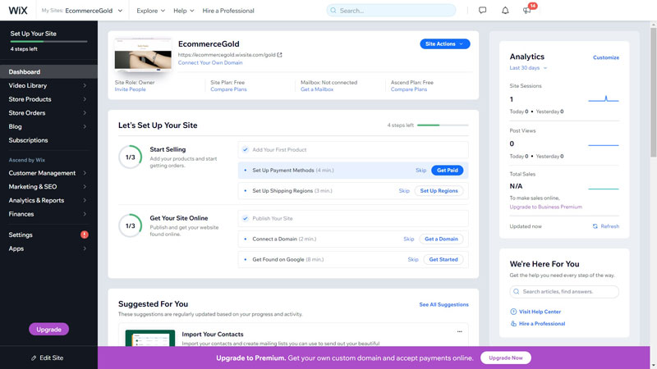Expand the Blog chevron
The height and width of the screenshot is (369, 657).
coord(85,126)
